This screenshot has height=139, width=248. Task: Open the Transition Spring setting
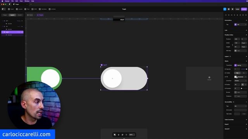[x=240, y=65]
